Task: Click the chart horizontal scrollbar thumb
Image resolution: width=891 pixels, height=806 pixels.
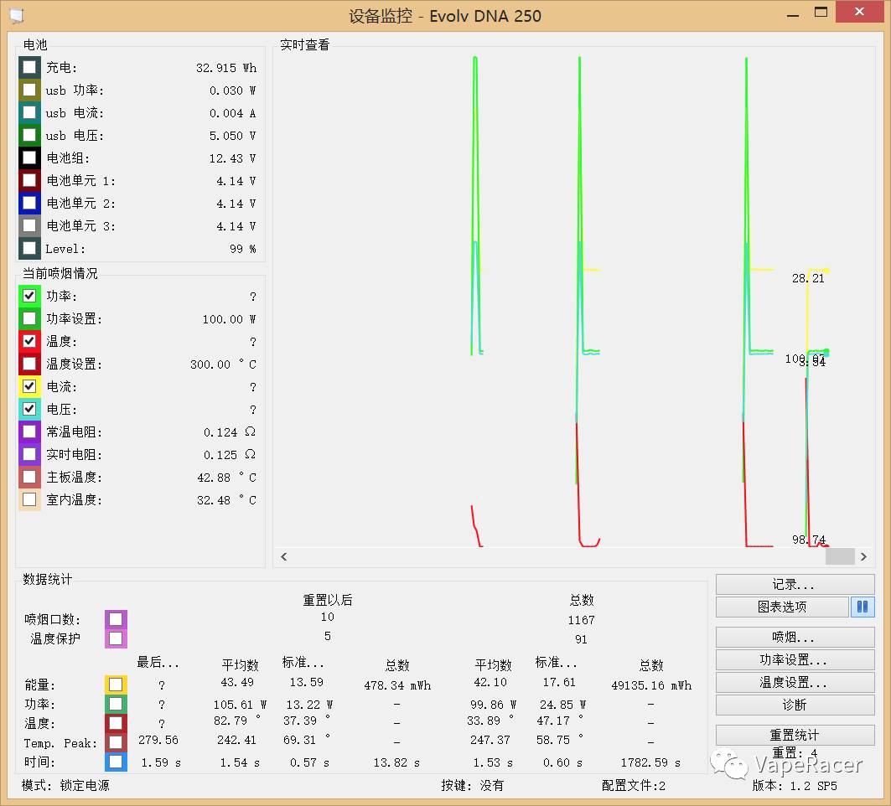Action: 840,556
